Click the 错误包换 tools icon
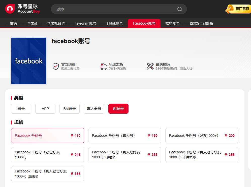The height and width of the screenshot is (187, 251). 150,66
